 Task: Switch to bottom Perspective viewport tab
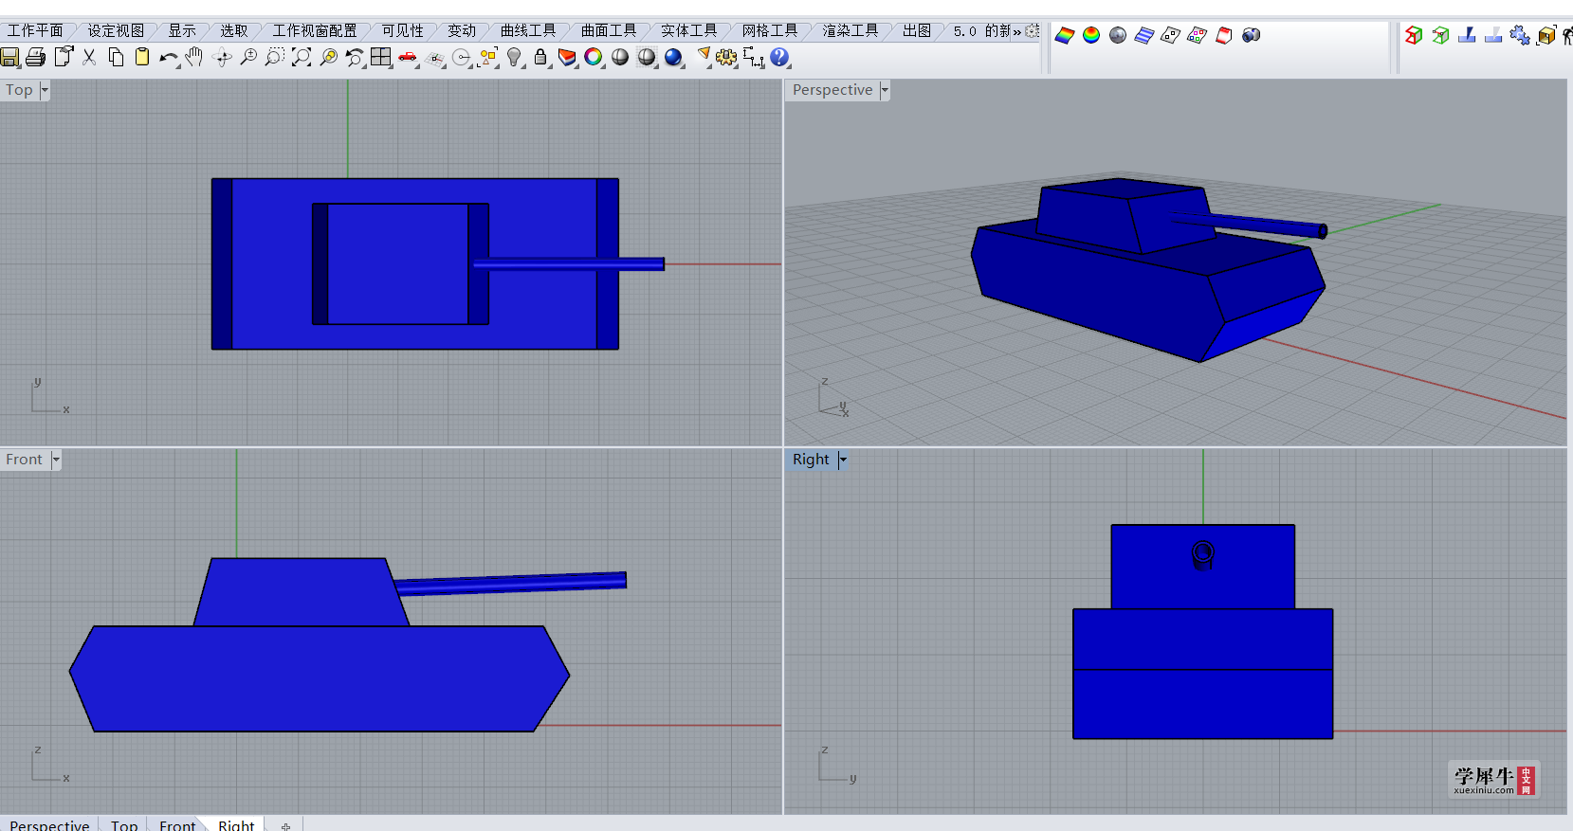tap(49, 824)
